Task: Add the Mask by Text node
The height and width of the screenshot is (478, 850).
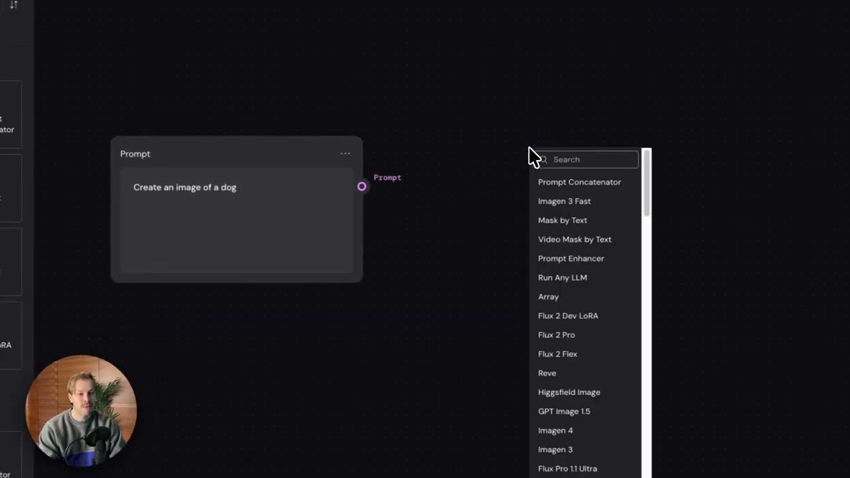Action: click(562, 220)
